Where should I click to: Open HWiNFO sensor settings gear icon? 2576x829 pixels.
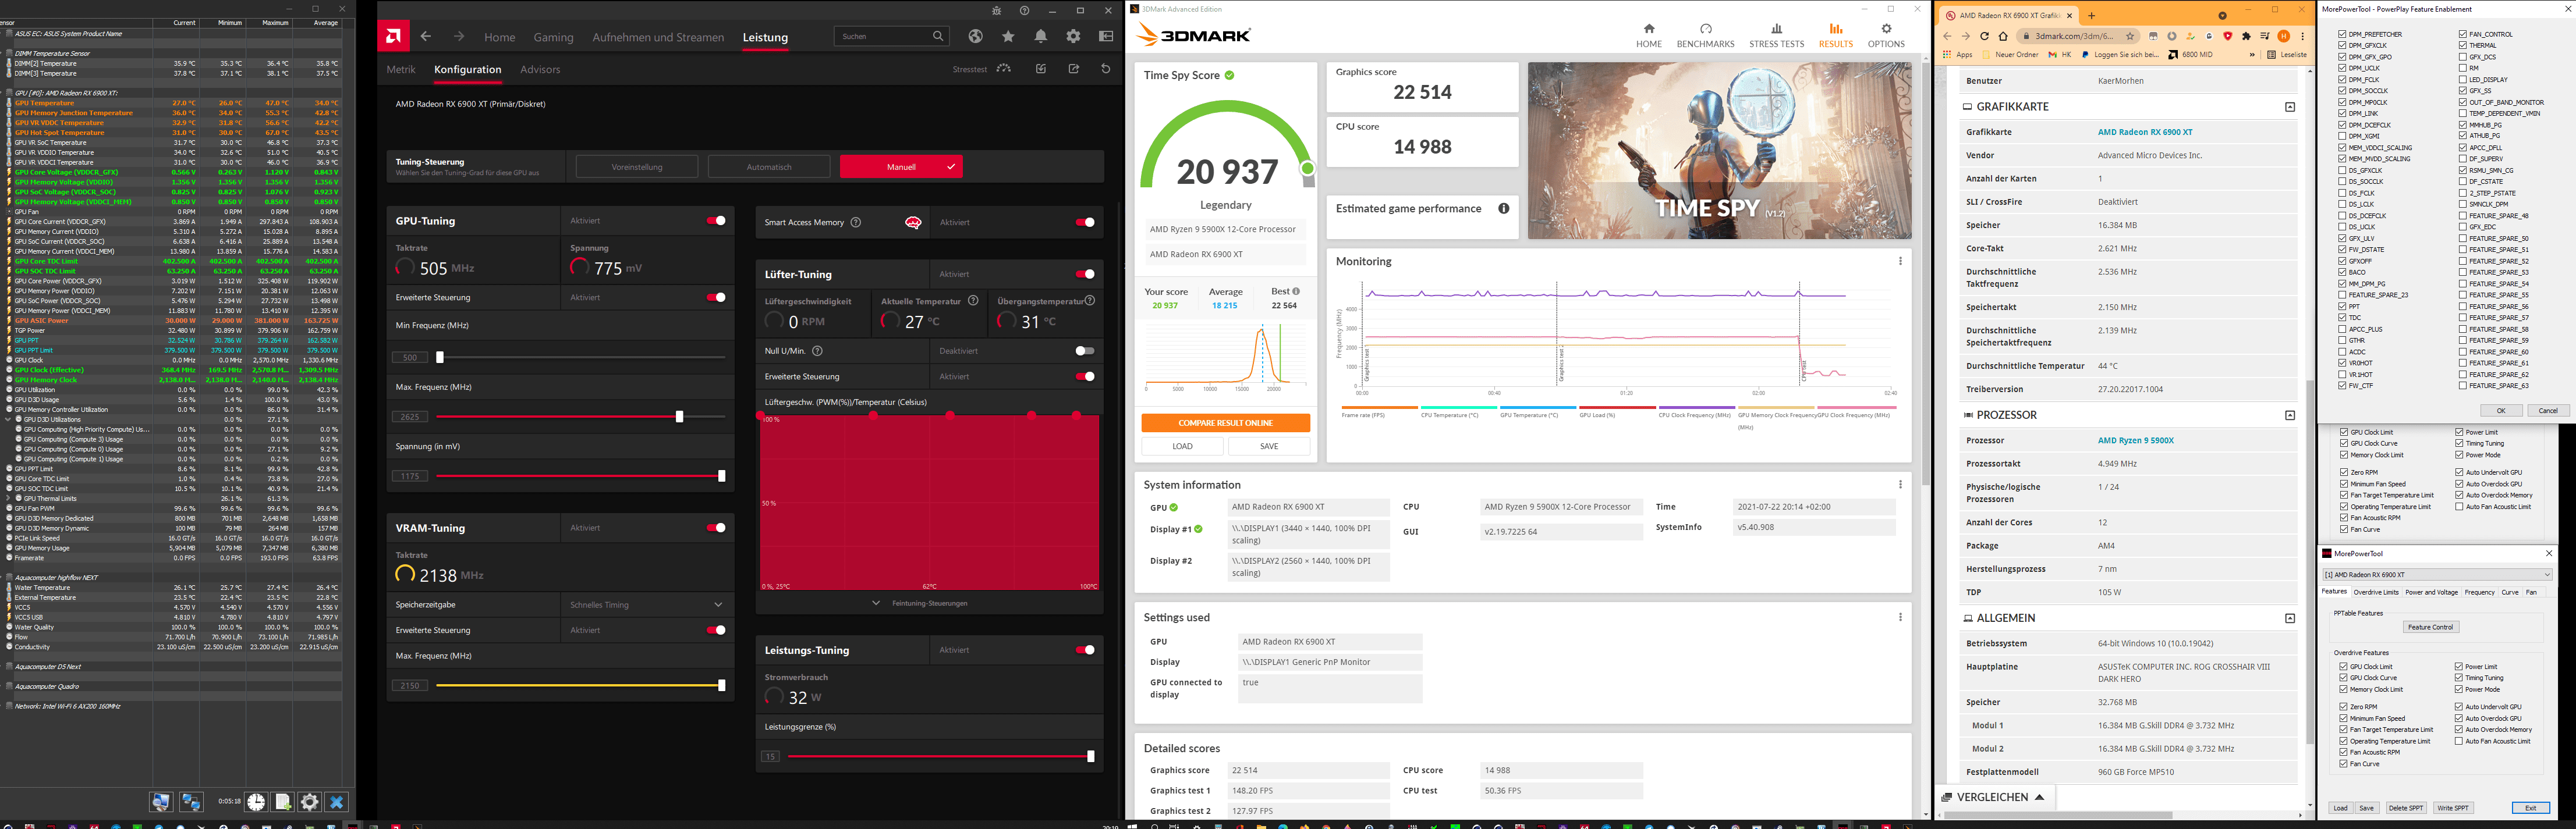pyautogui.click(x=310, y=801)
